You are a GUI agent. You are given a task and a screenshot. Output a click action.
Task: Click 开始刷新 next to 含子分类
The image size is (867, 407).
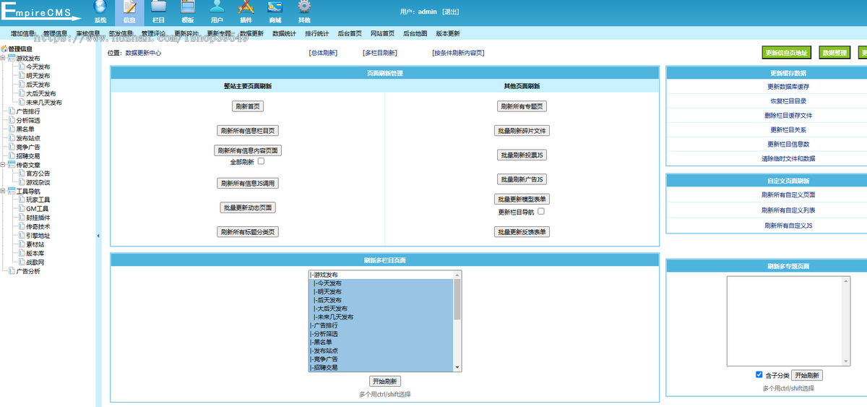[807, 375]
